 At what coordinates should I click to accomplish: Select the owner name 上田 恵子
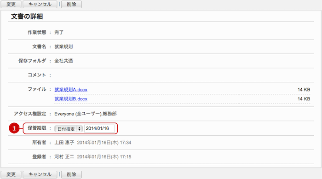point(64,143)
